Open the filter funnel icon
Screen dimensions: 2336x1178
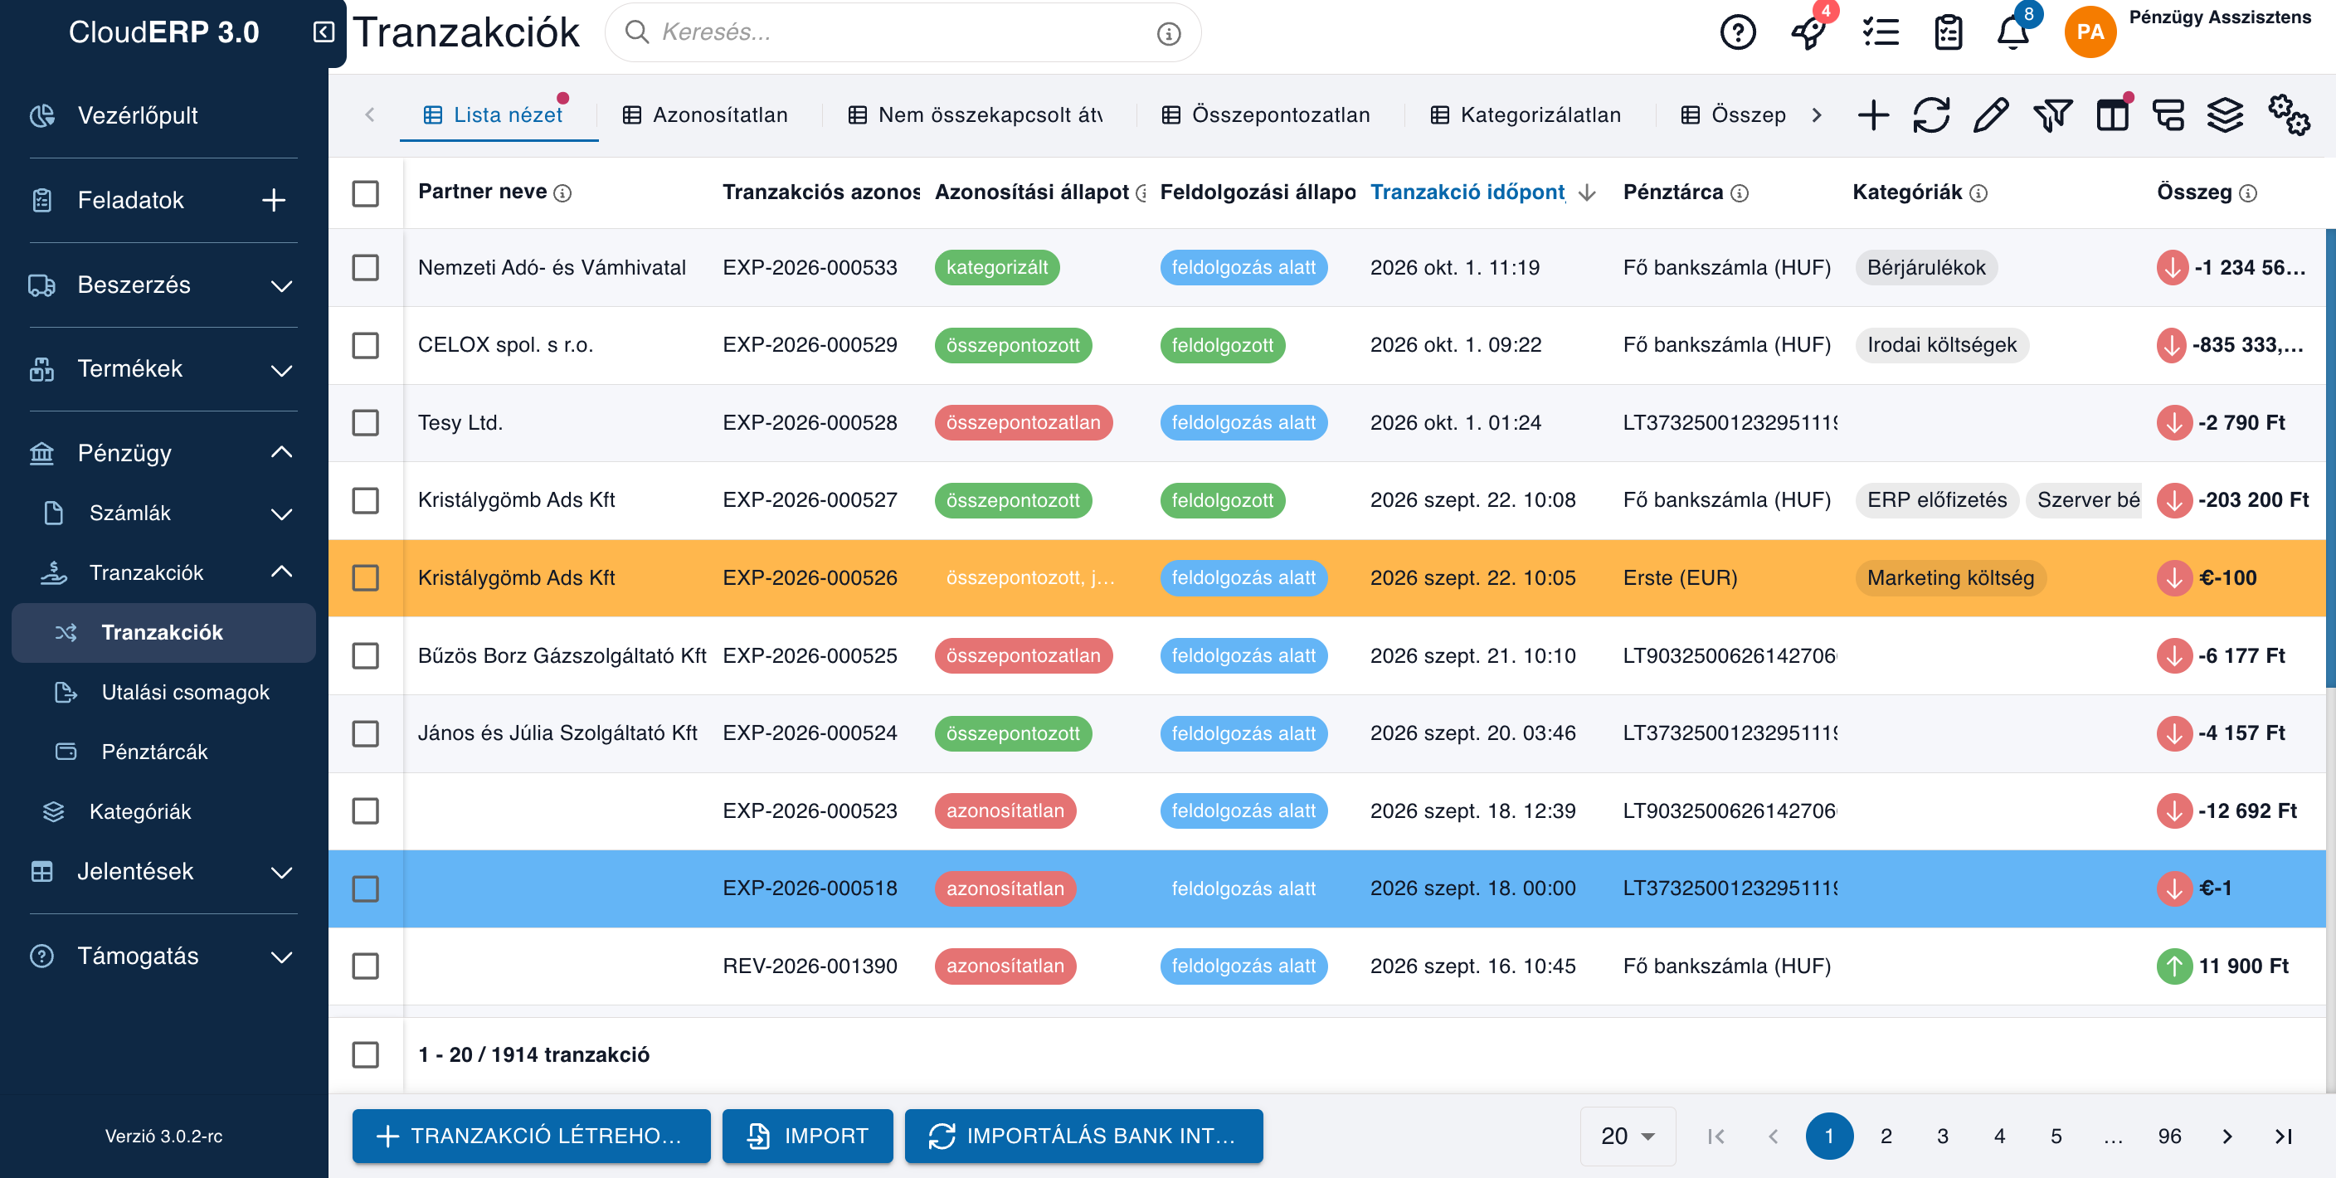[x=2051, y=115]
